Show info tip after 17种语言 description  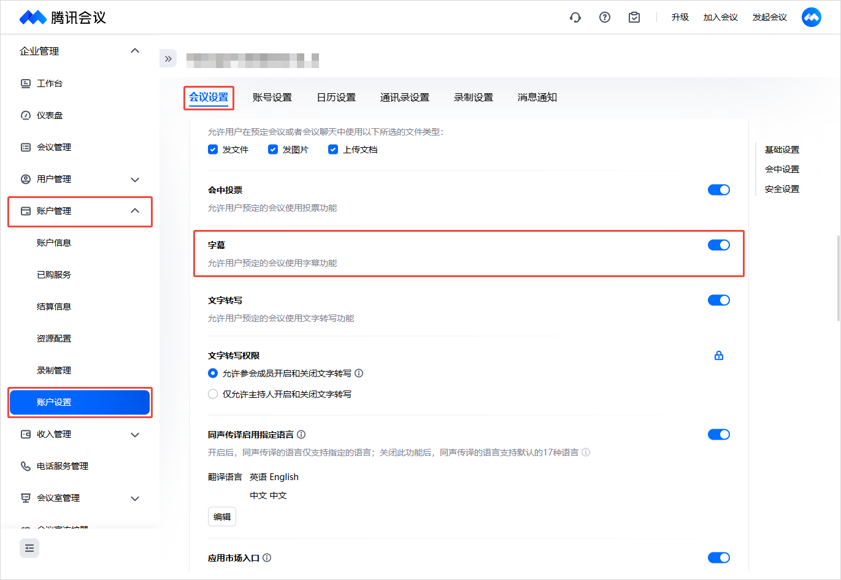586,452
